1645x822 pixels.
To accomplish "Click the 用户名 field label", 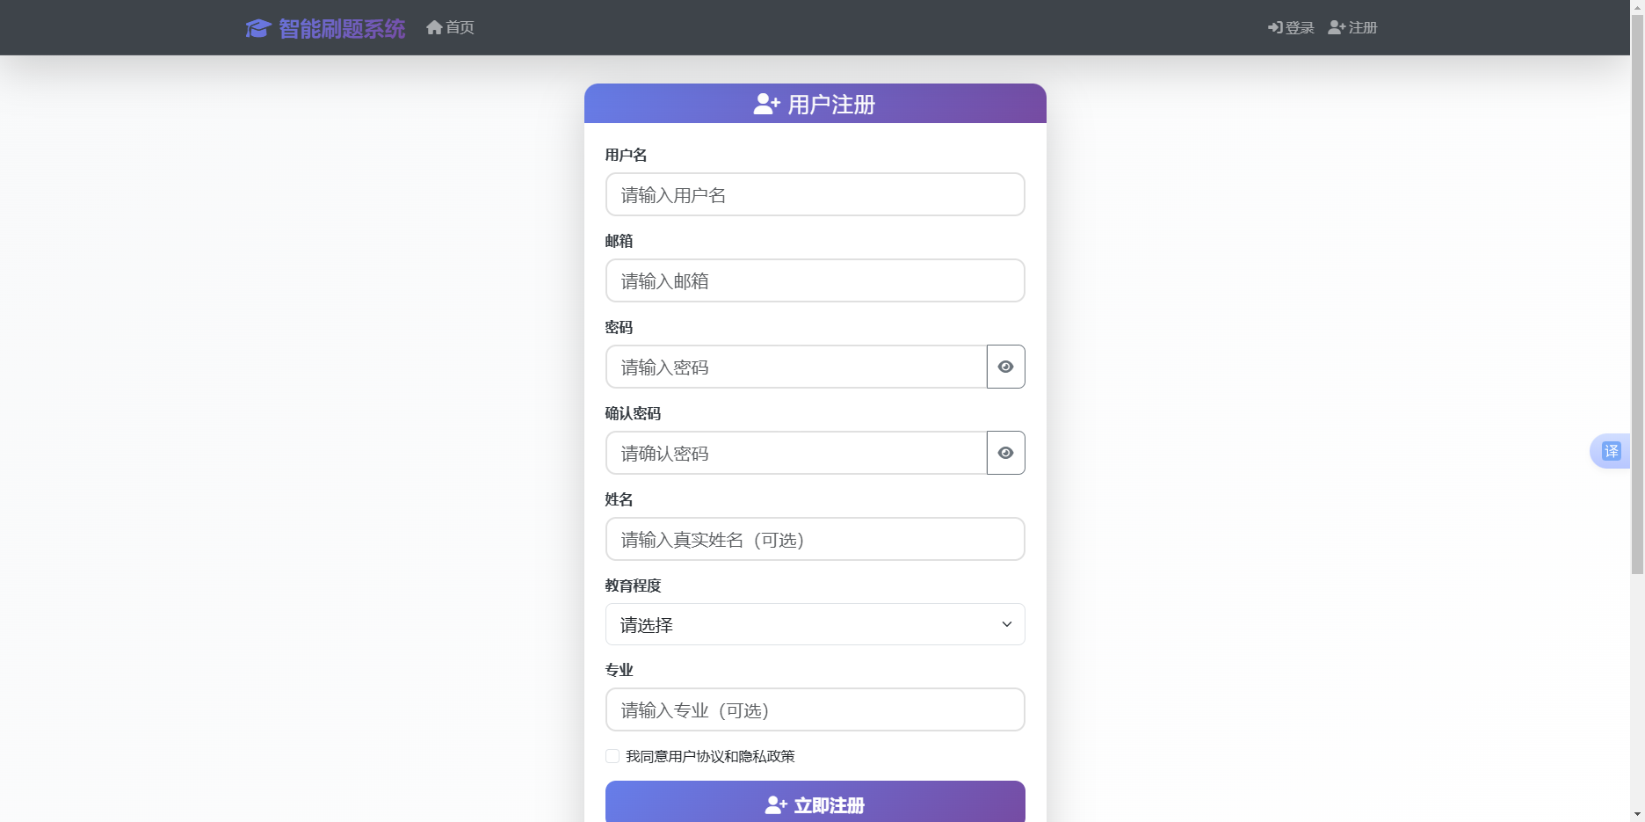I will pyautogui.click(x=626, y=155).
